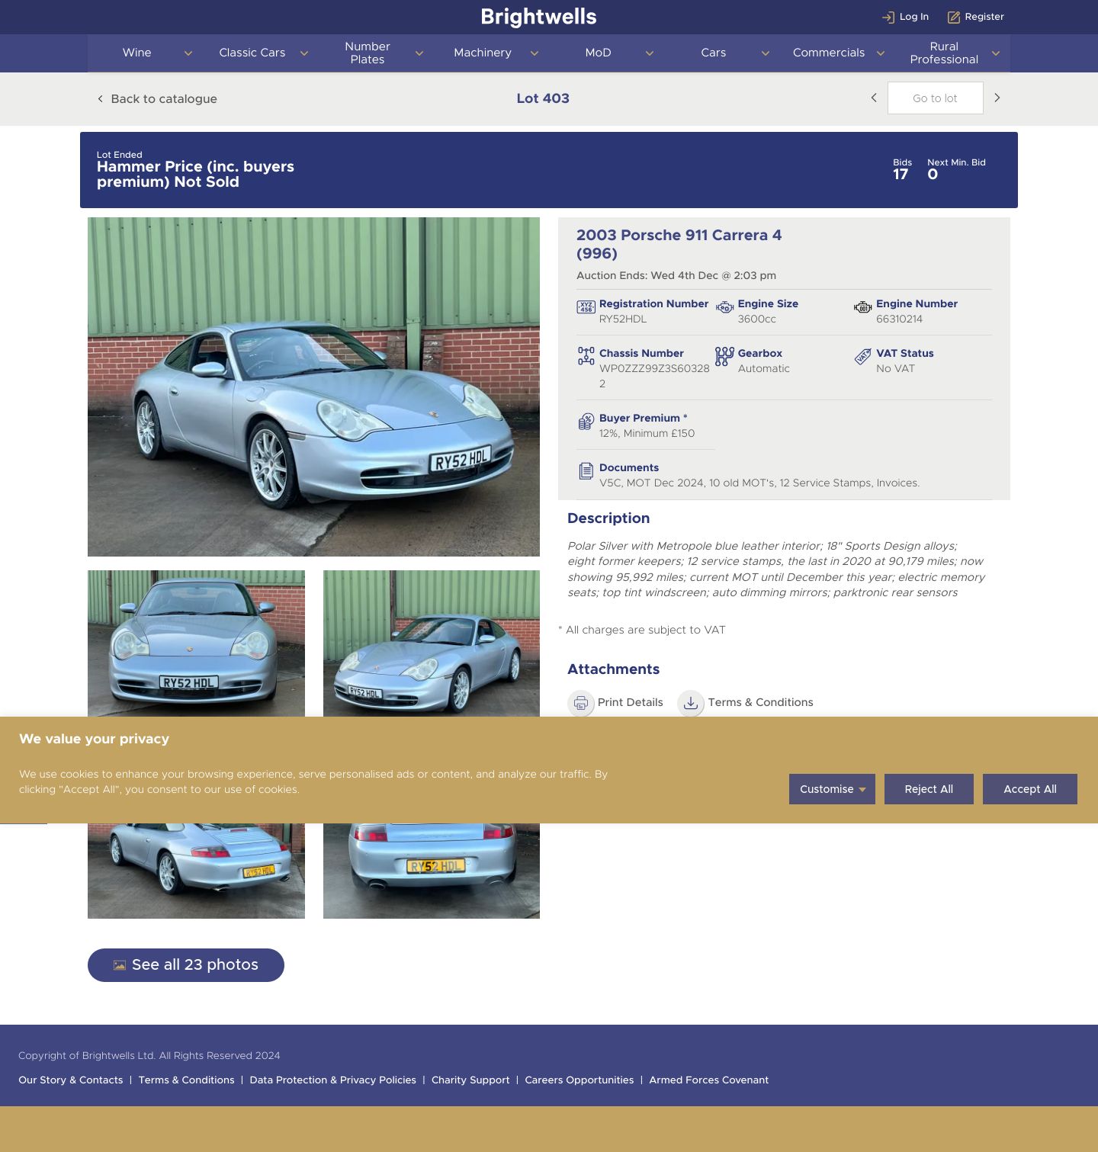
Task: Open the rear-quarter Porsche thumbnail
Action: click(196, 871)
